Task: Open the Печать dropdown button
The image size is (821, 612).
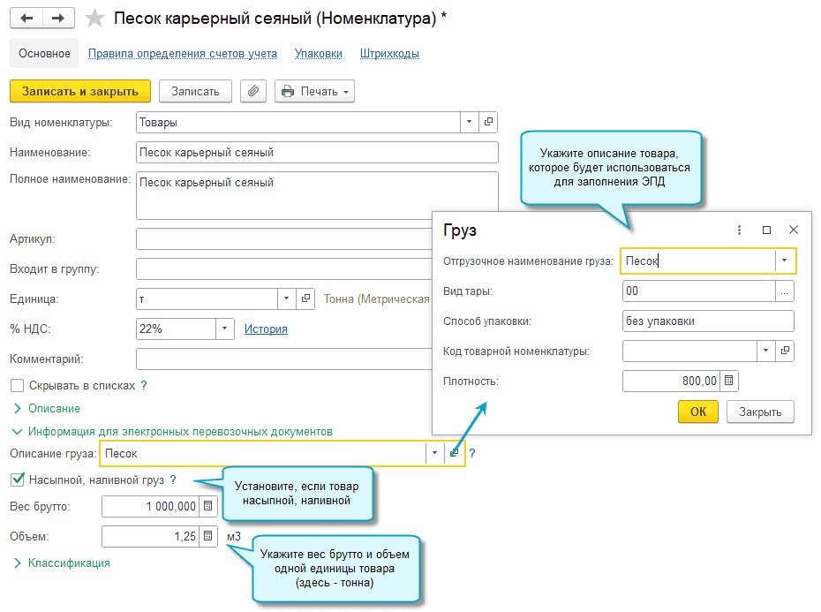Action: tap(314, 91)
